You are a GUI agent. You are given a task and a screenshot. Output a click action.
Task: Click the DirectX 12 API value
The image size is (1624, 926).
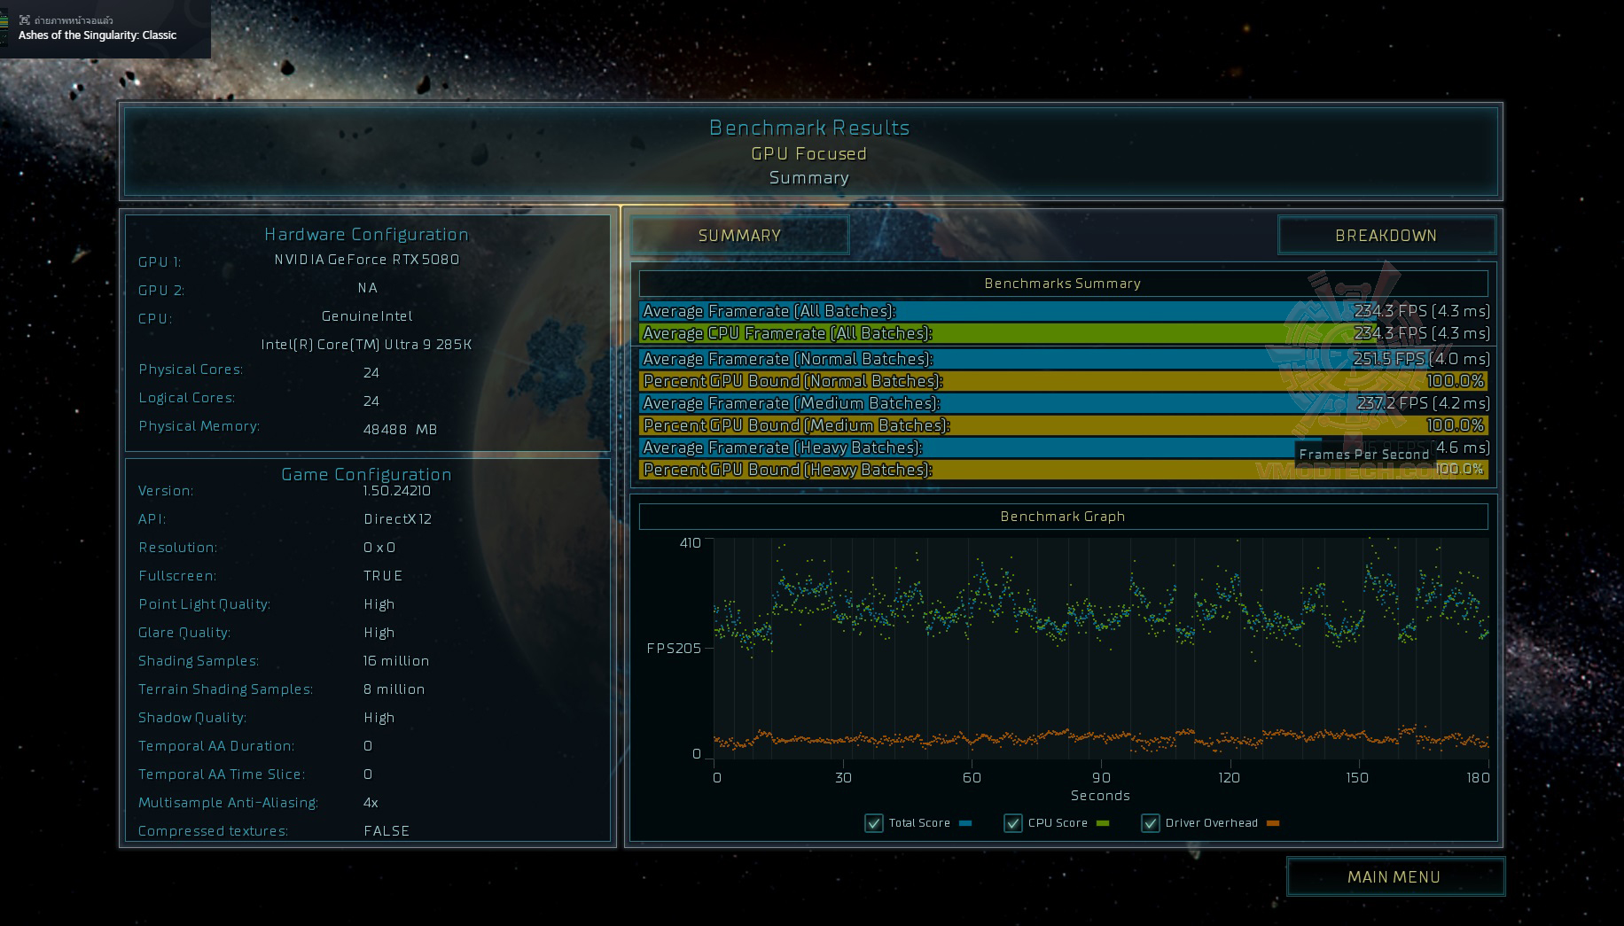coord(398,519)
